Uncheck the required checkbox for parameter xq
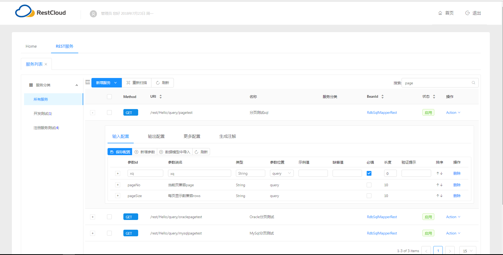503x255 pixels. 369,173
